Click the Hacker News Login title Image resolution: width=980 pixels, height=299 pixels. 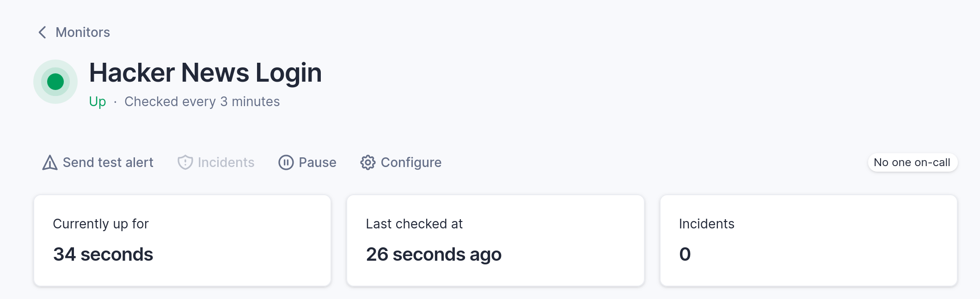coord(205,73)
